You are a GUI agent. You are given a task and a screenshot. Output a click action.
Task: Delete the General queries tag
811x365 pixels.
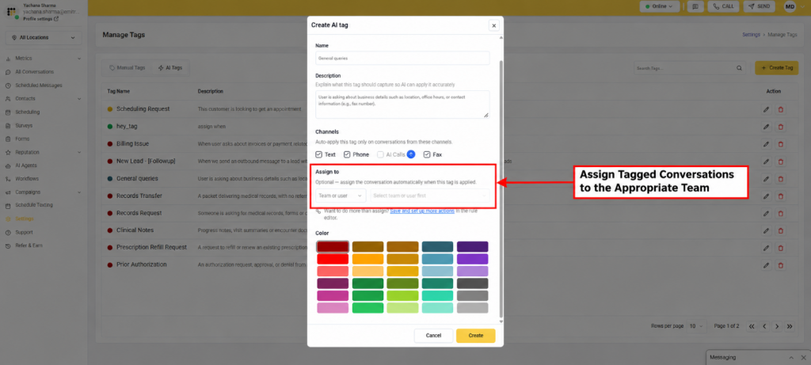pos(780,179)
